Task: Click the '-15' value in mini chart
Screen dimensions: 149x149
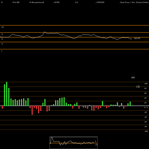Action: pyautogui.click(x=96, y=145)
